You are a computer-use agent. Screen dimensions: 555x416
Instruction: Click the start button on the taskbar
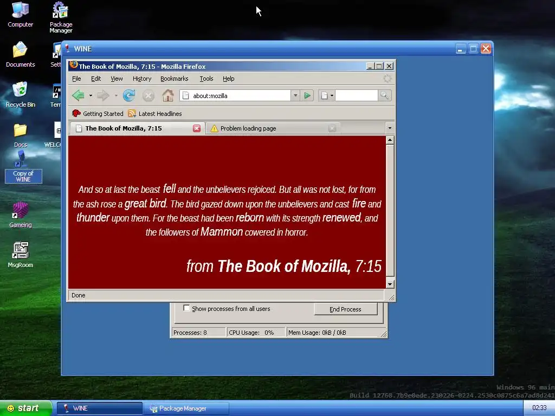tap(25, 408)
